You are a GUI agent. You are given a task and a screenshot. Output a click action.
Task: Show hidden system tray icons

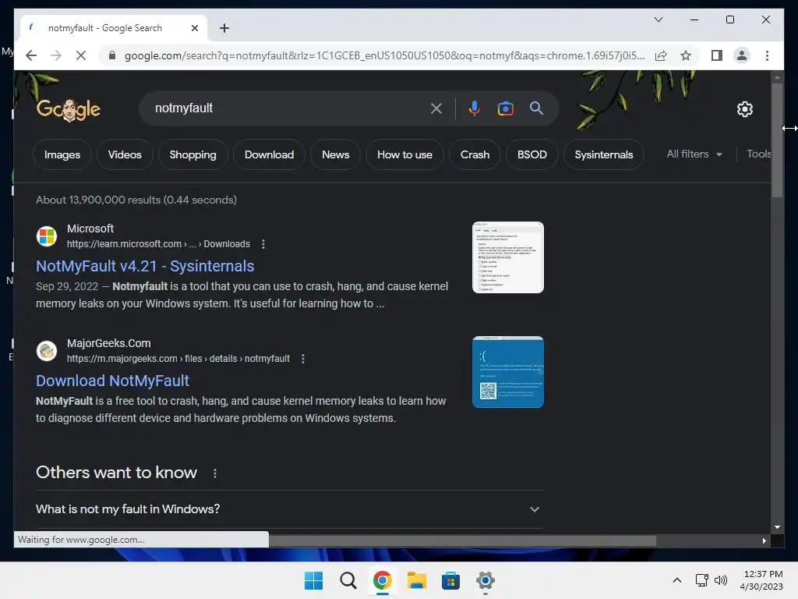click(x=677, y=580)
